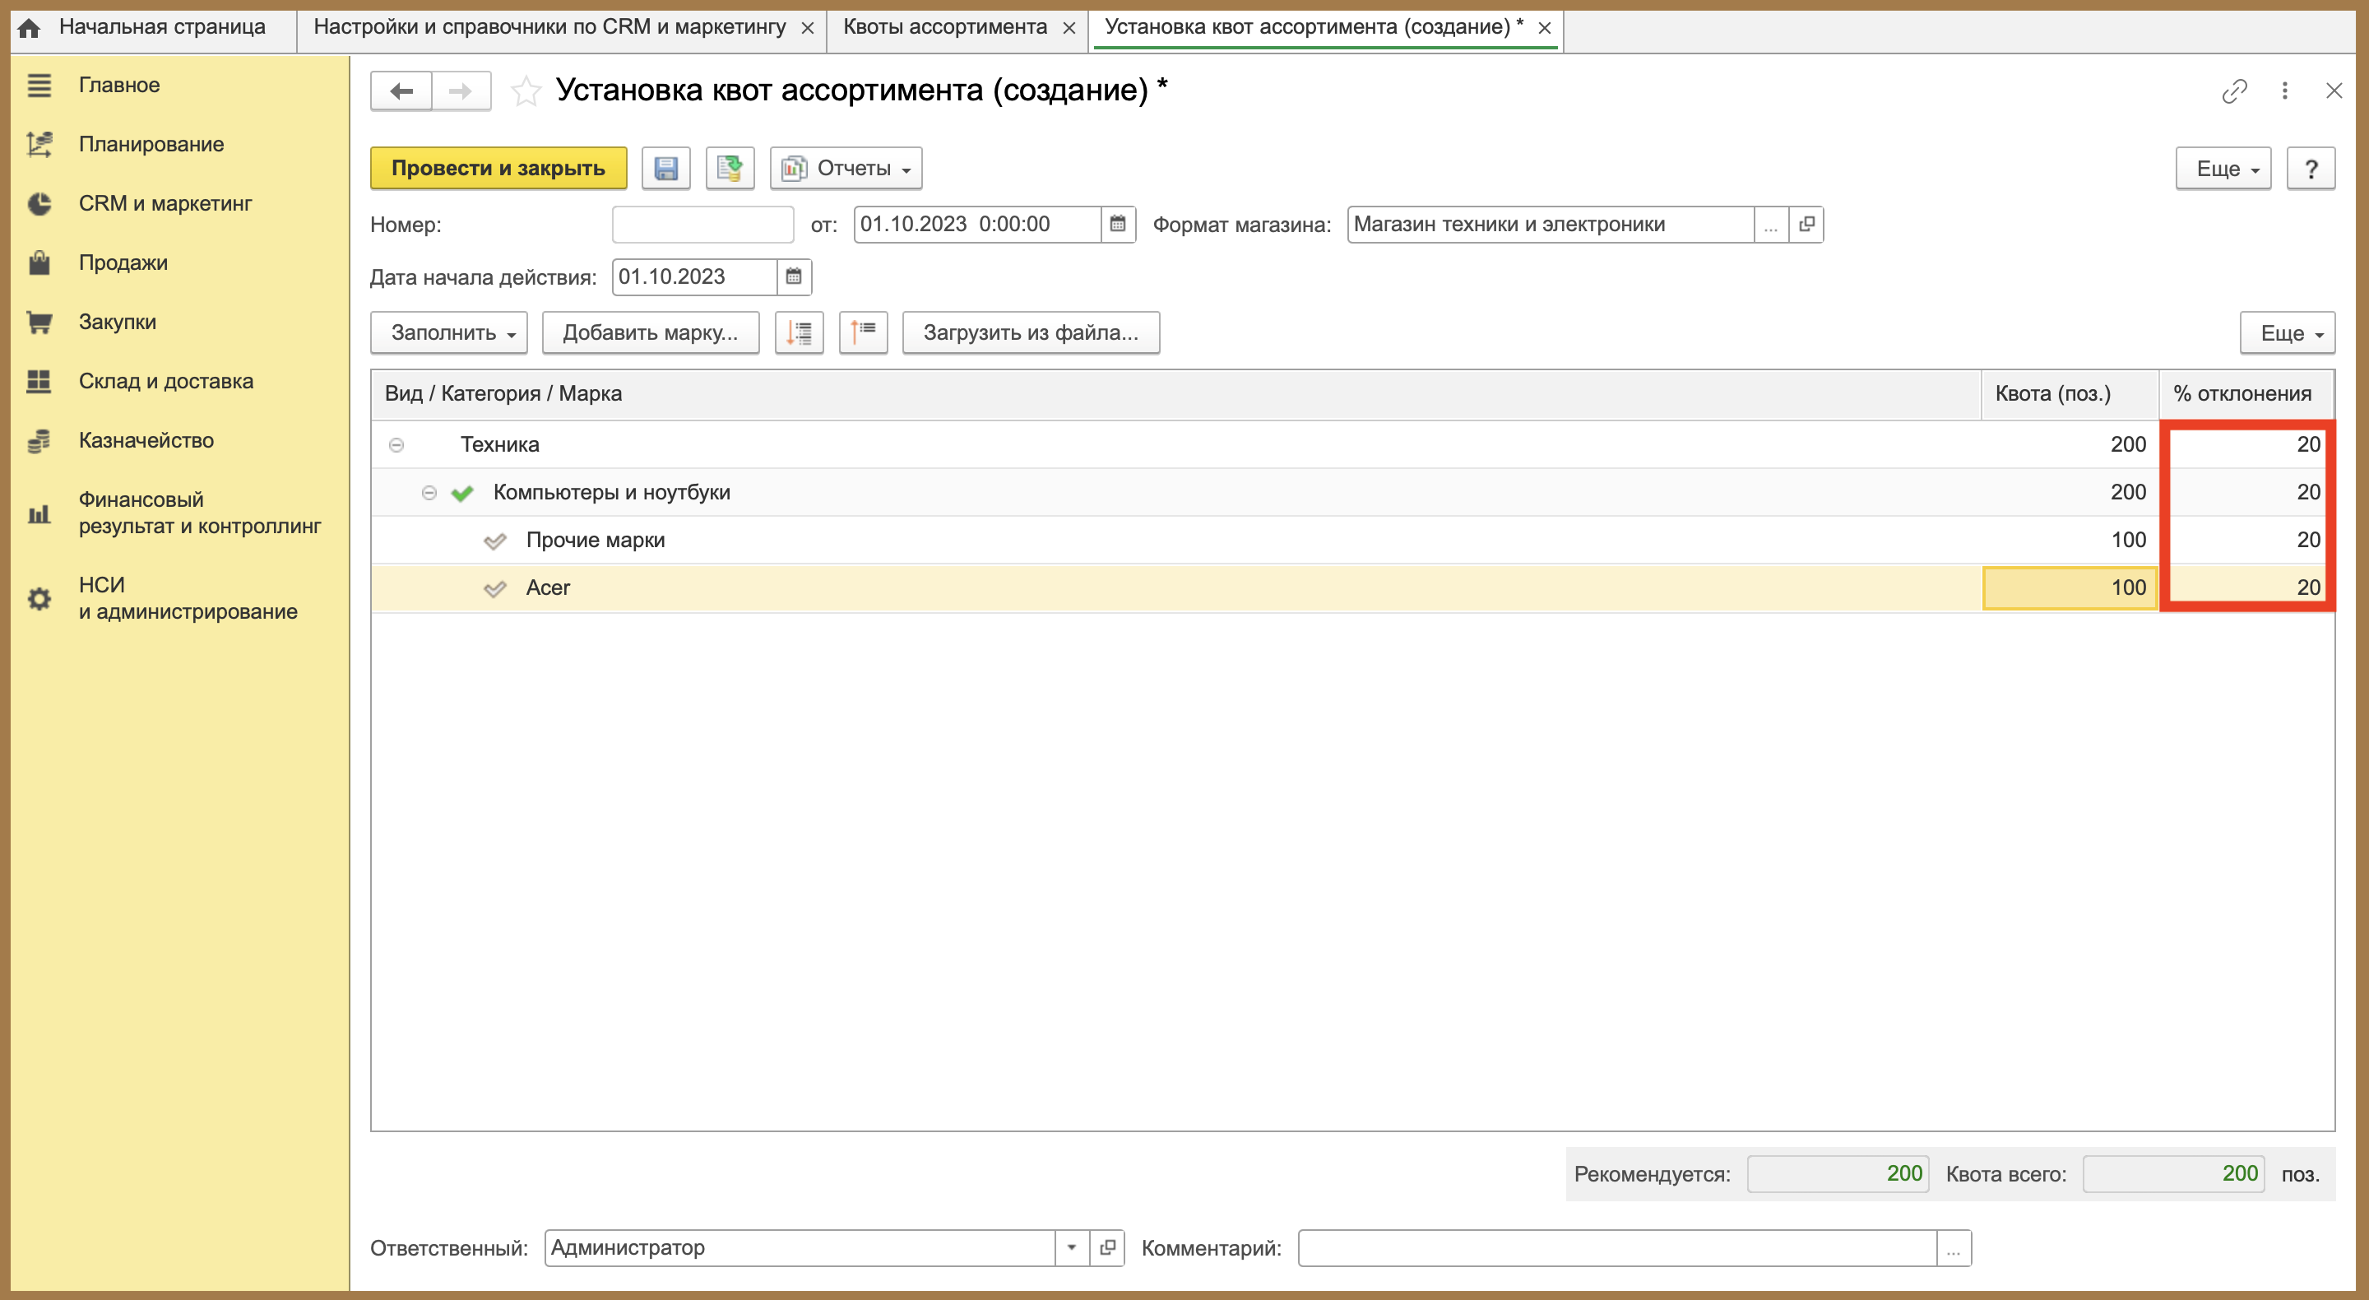Click Загрузить из файла... button
The image size is (2369, 1300).
(1031, 333)
